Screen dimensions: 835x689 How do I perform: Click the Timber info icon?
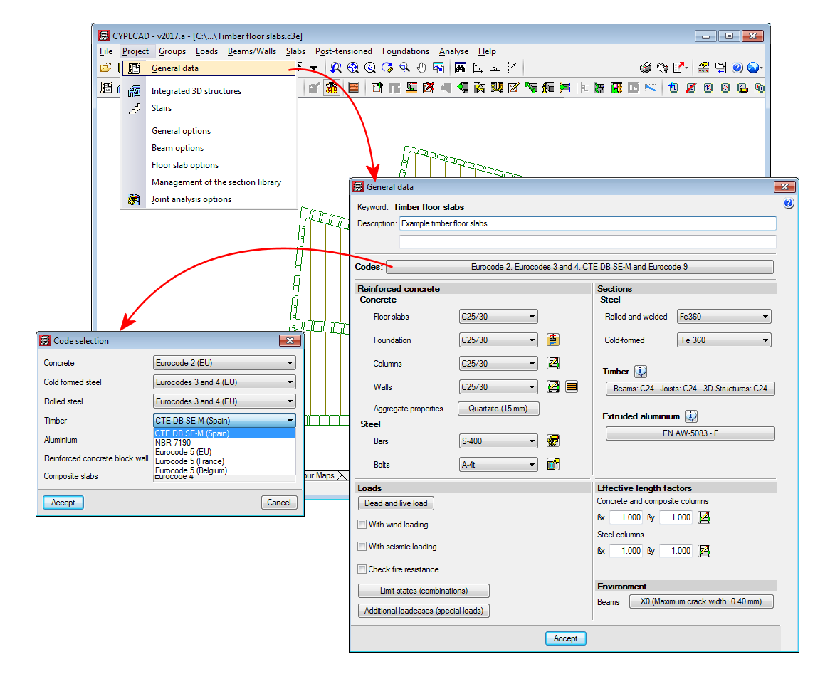(641, 372)
